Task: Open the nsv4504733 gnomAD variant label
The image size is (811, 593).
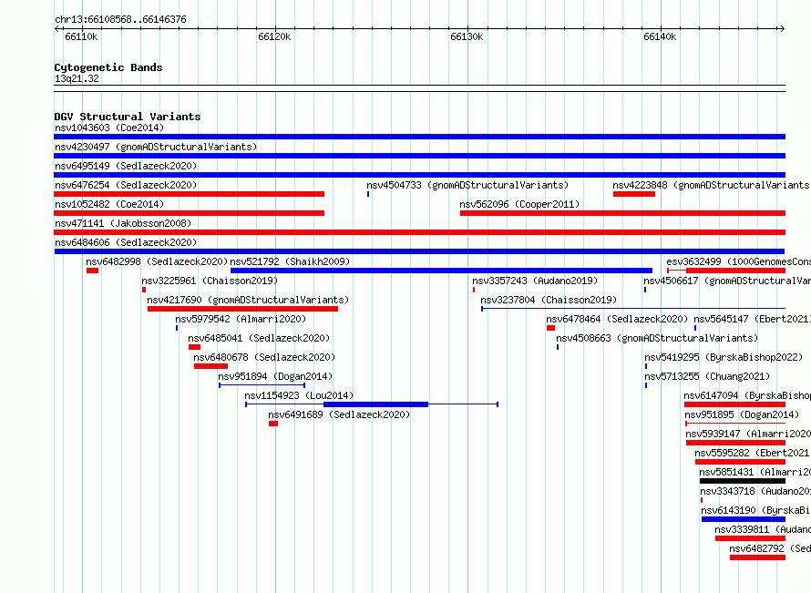Action: click(467, 185)
